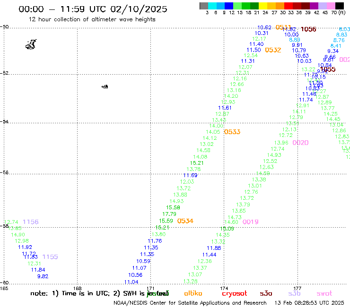The width and height of the screenshot is (350, 307).
Task: Click the longitude axis label 177
Action: coord(297,289)
